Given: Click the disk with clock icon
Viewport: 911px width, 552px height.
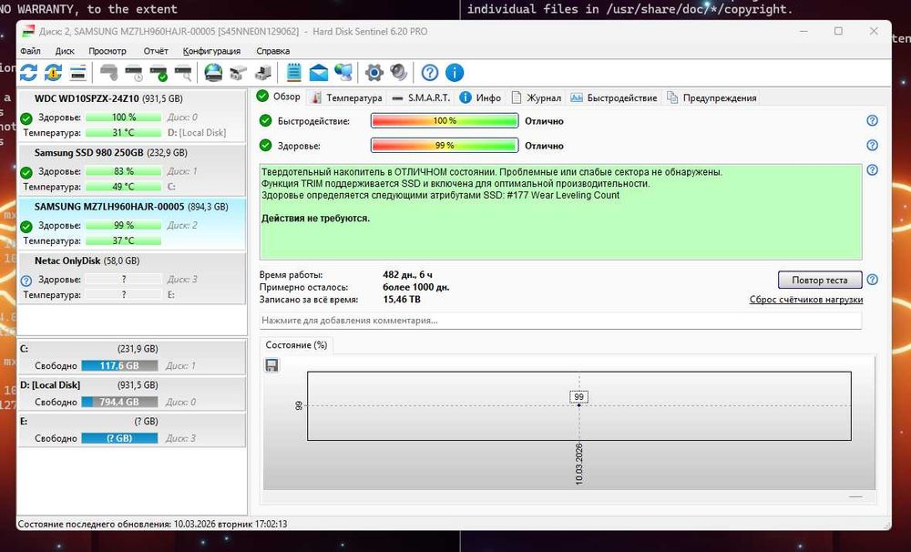Looking at the screenshot, I should (x=134, y=73).
